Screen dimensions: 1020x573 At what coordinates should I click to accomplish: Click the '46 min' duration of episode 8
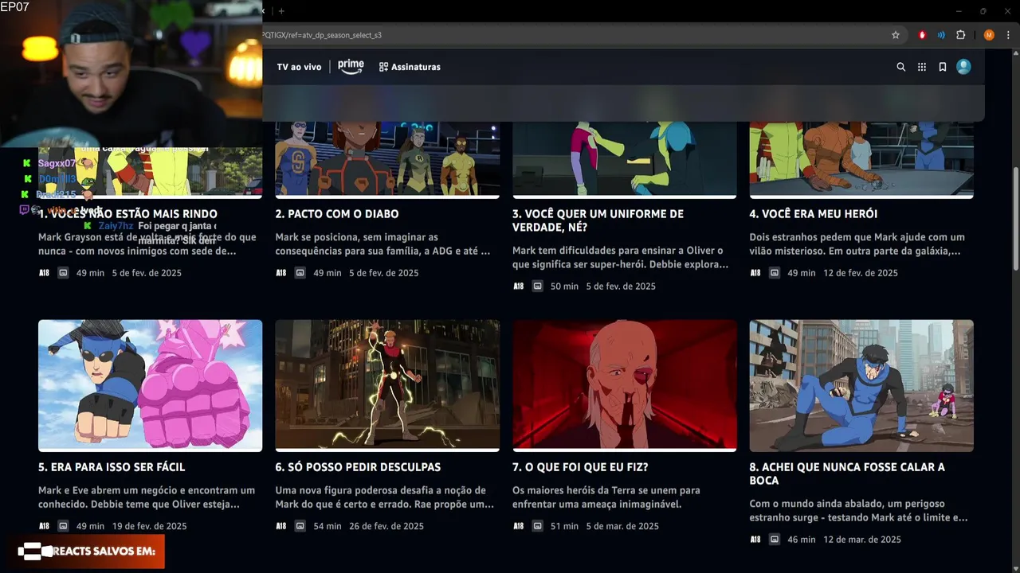click(802, 540)
